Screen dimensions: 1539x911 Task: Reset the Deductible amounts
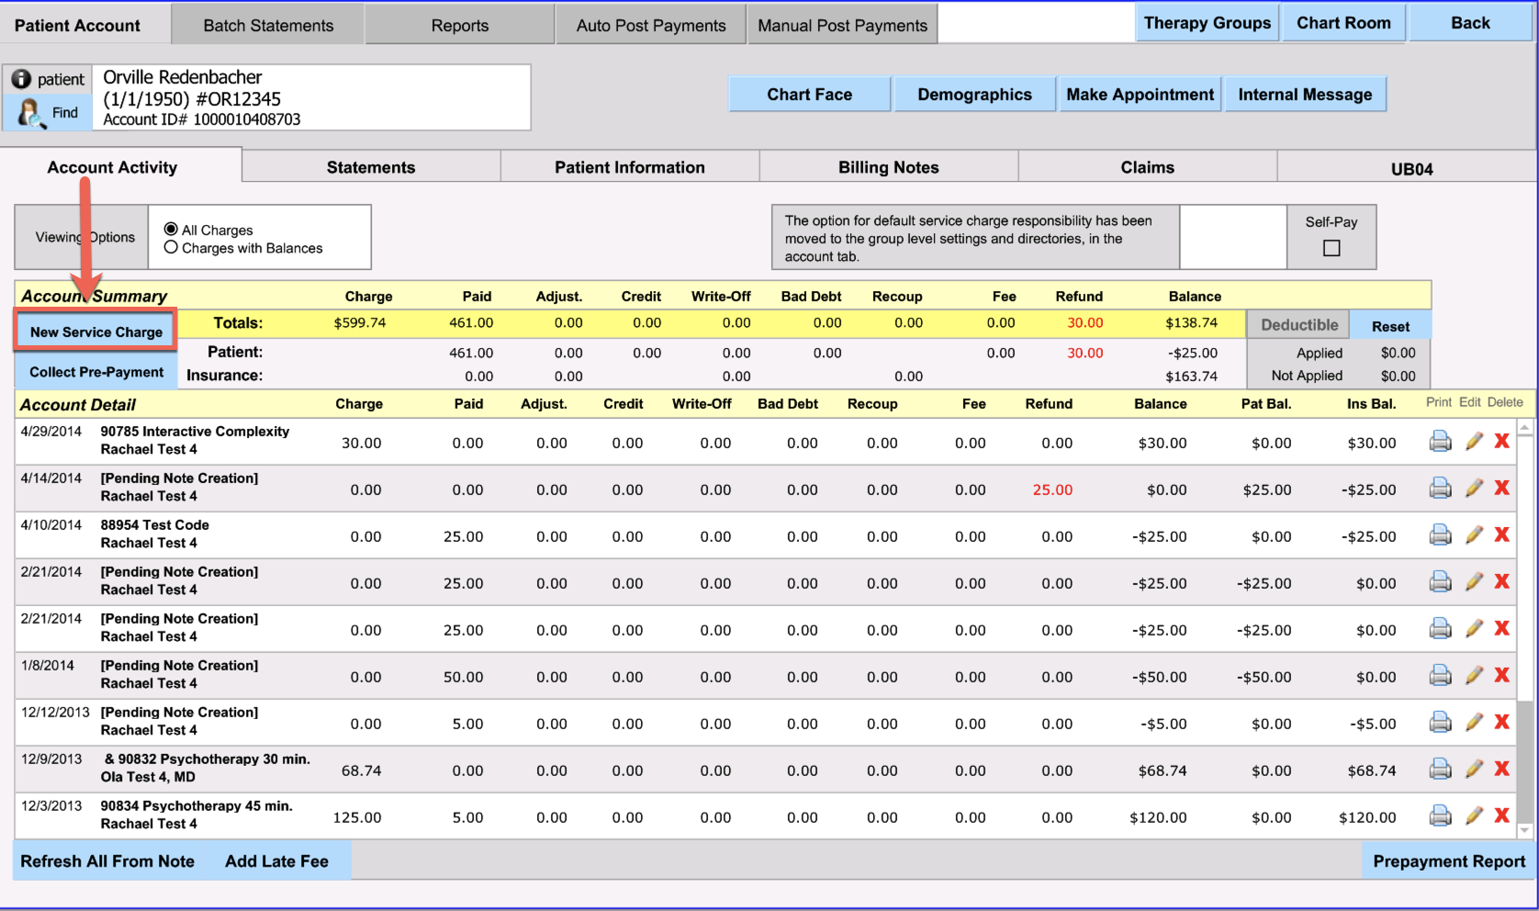(x=1390, y=326)
